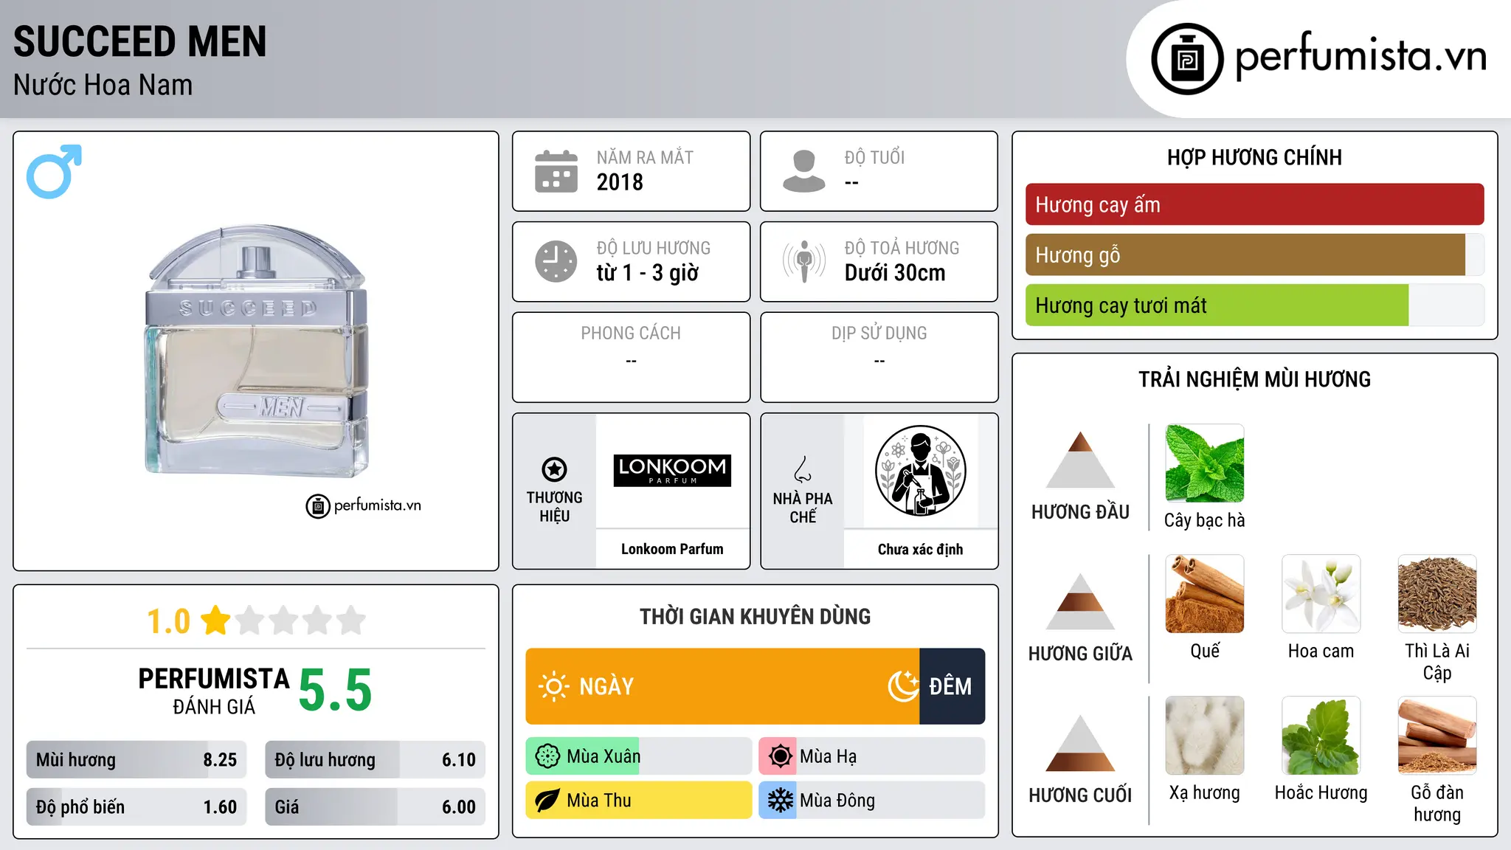
Task: Click the brown Hương gỗ accord bar
Action: [1245, 255]
